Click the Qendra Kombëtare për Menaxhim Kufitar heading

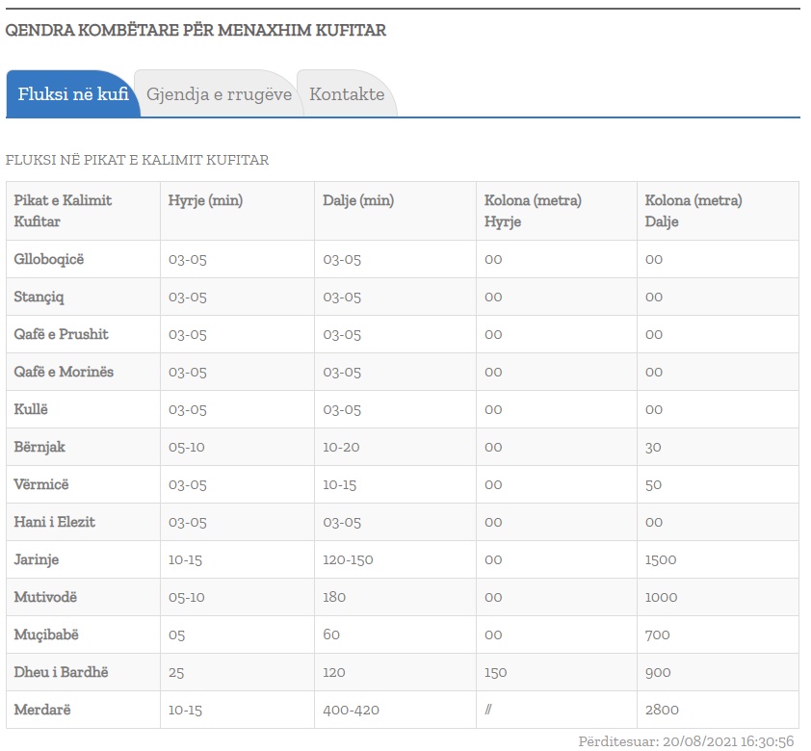tap(196, 30)
